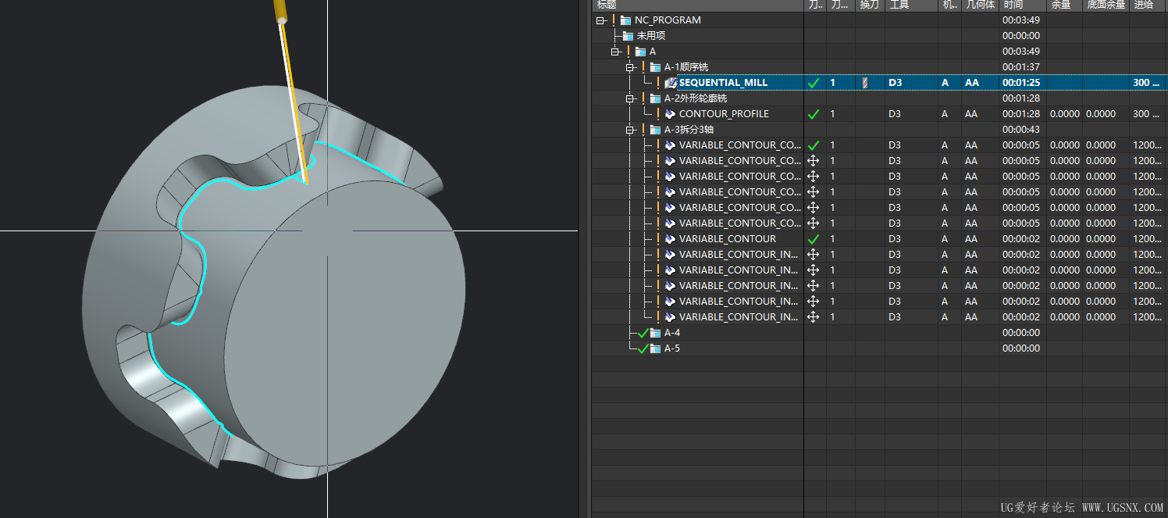This screenshot has height=518, width=1168.
Task: Select the 未用项 tree item
Action: point(651,36)
